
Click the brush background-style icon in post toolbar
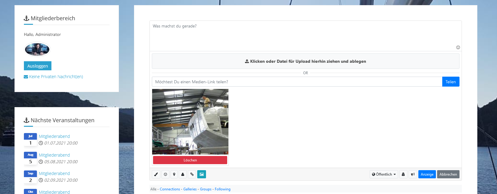156,174
